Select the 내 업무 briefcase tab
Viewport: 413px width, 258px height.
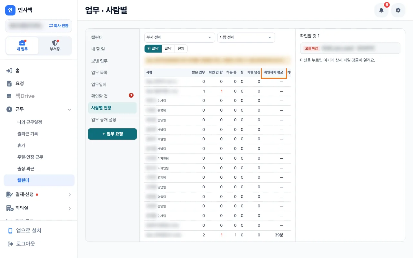pyautogui.click(x=22, y=45)
